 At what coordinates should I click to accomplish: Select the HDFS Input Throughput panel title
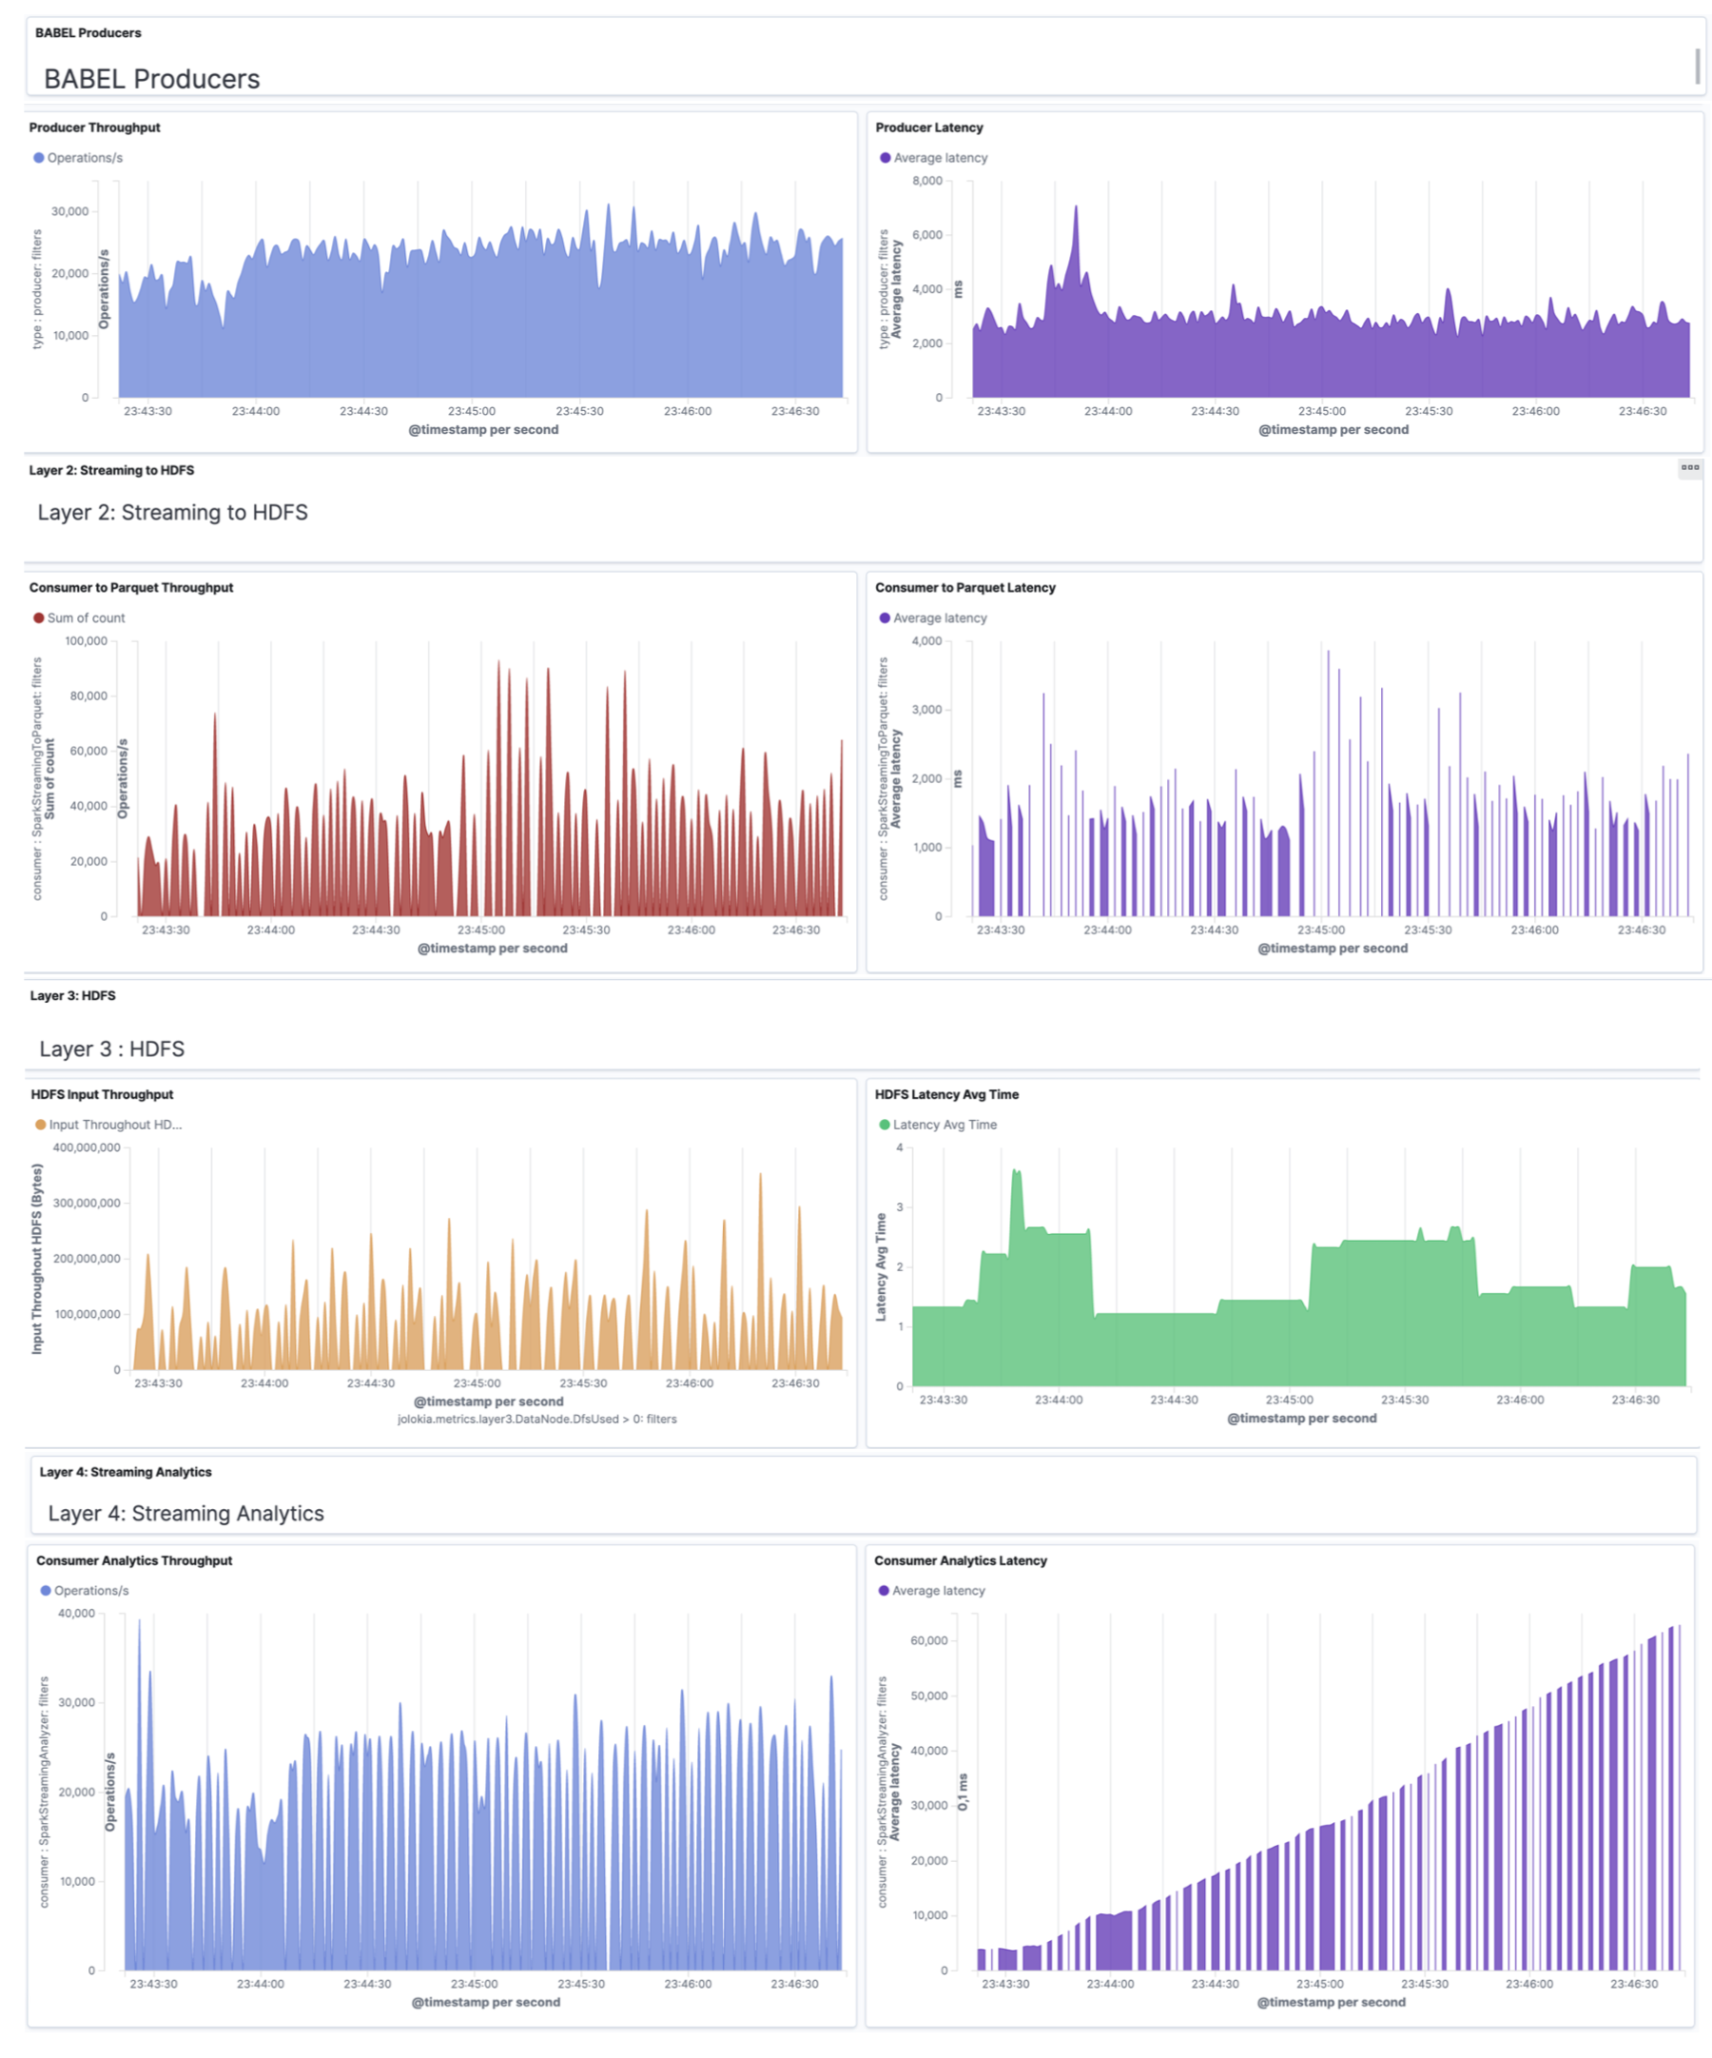(102, 1095)
